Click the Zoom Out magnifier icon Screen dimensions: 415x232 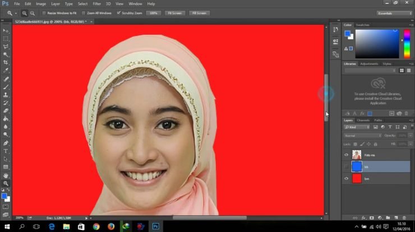click(32, 12)
